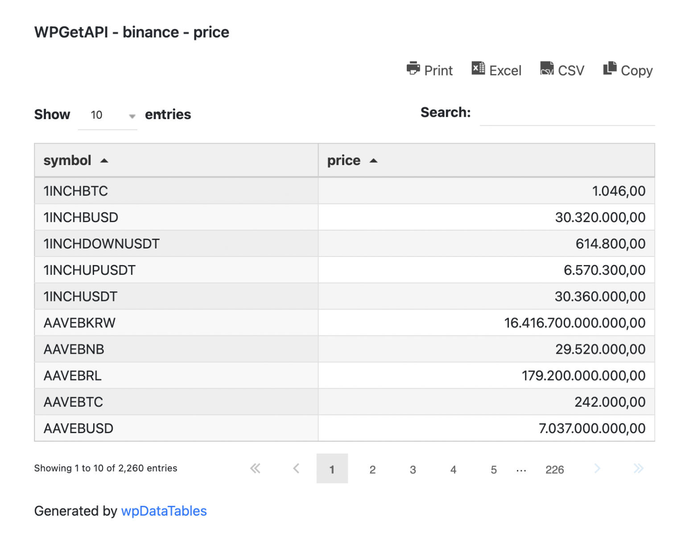
Task: Navigate to page 2
Action: pos(372,469)
